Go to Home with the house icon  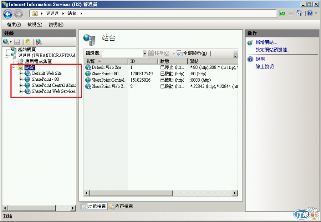[x=299, y=13]
